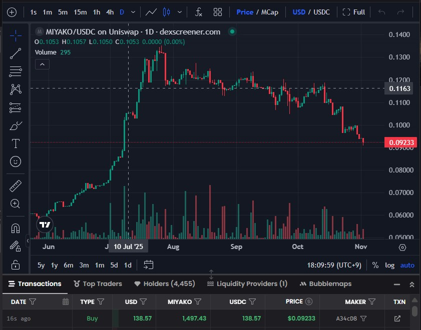
Task: Add a symbol to compare with plus icon
Action: coord(12,12)
